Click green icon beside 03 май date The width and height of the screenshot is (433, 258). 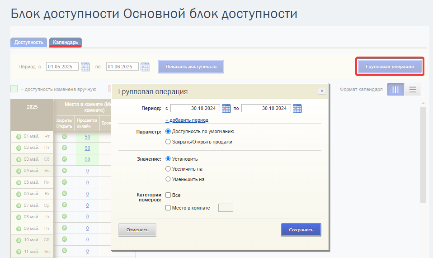tap(19, 160)
